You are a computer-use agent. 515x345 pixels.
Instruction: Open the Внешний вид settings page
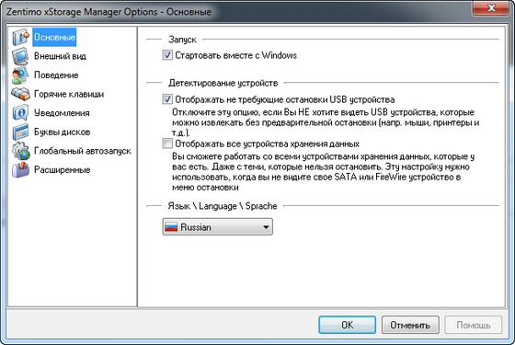(x=60, y=56)
